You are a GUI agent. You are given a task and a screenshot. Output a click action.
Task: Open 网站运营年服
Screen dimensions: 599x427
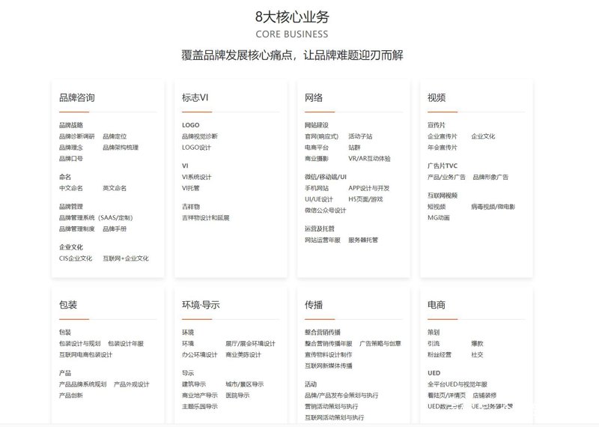click(323, 240)
